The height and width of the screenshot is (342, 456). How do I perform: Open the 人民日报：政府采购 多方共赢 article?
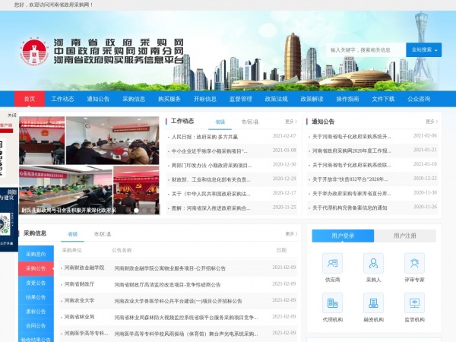(x=205, y=137)
